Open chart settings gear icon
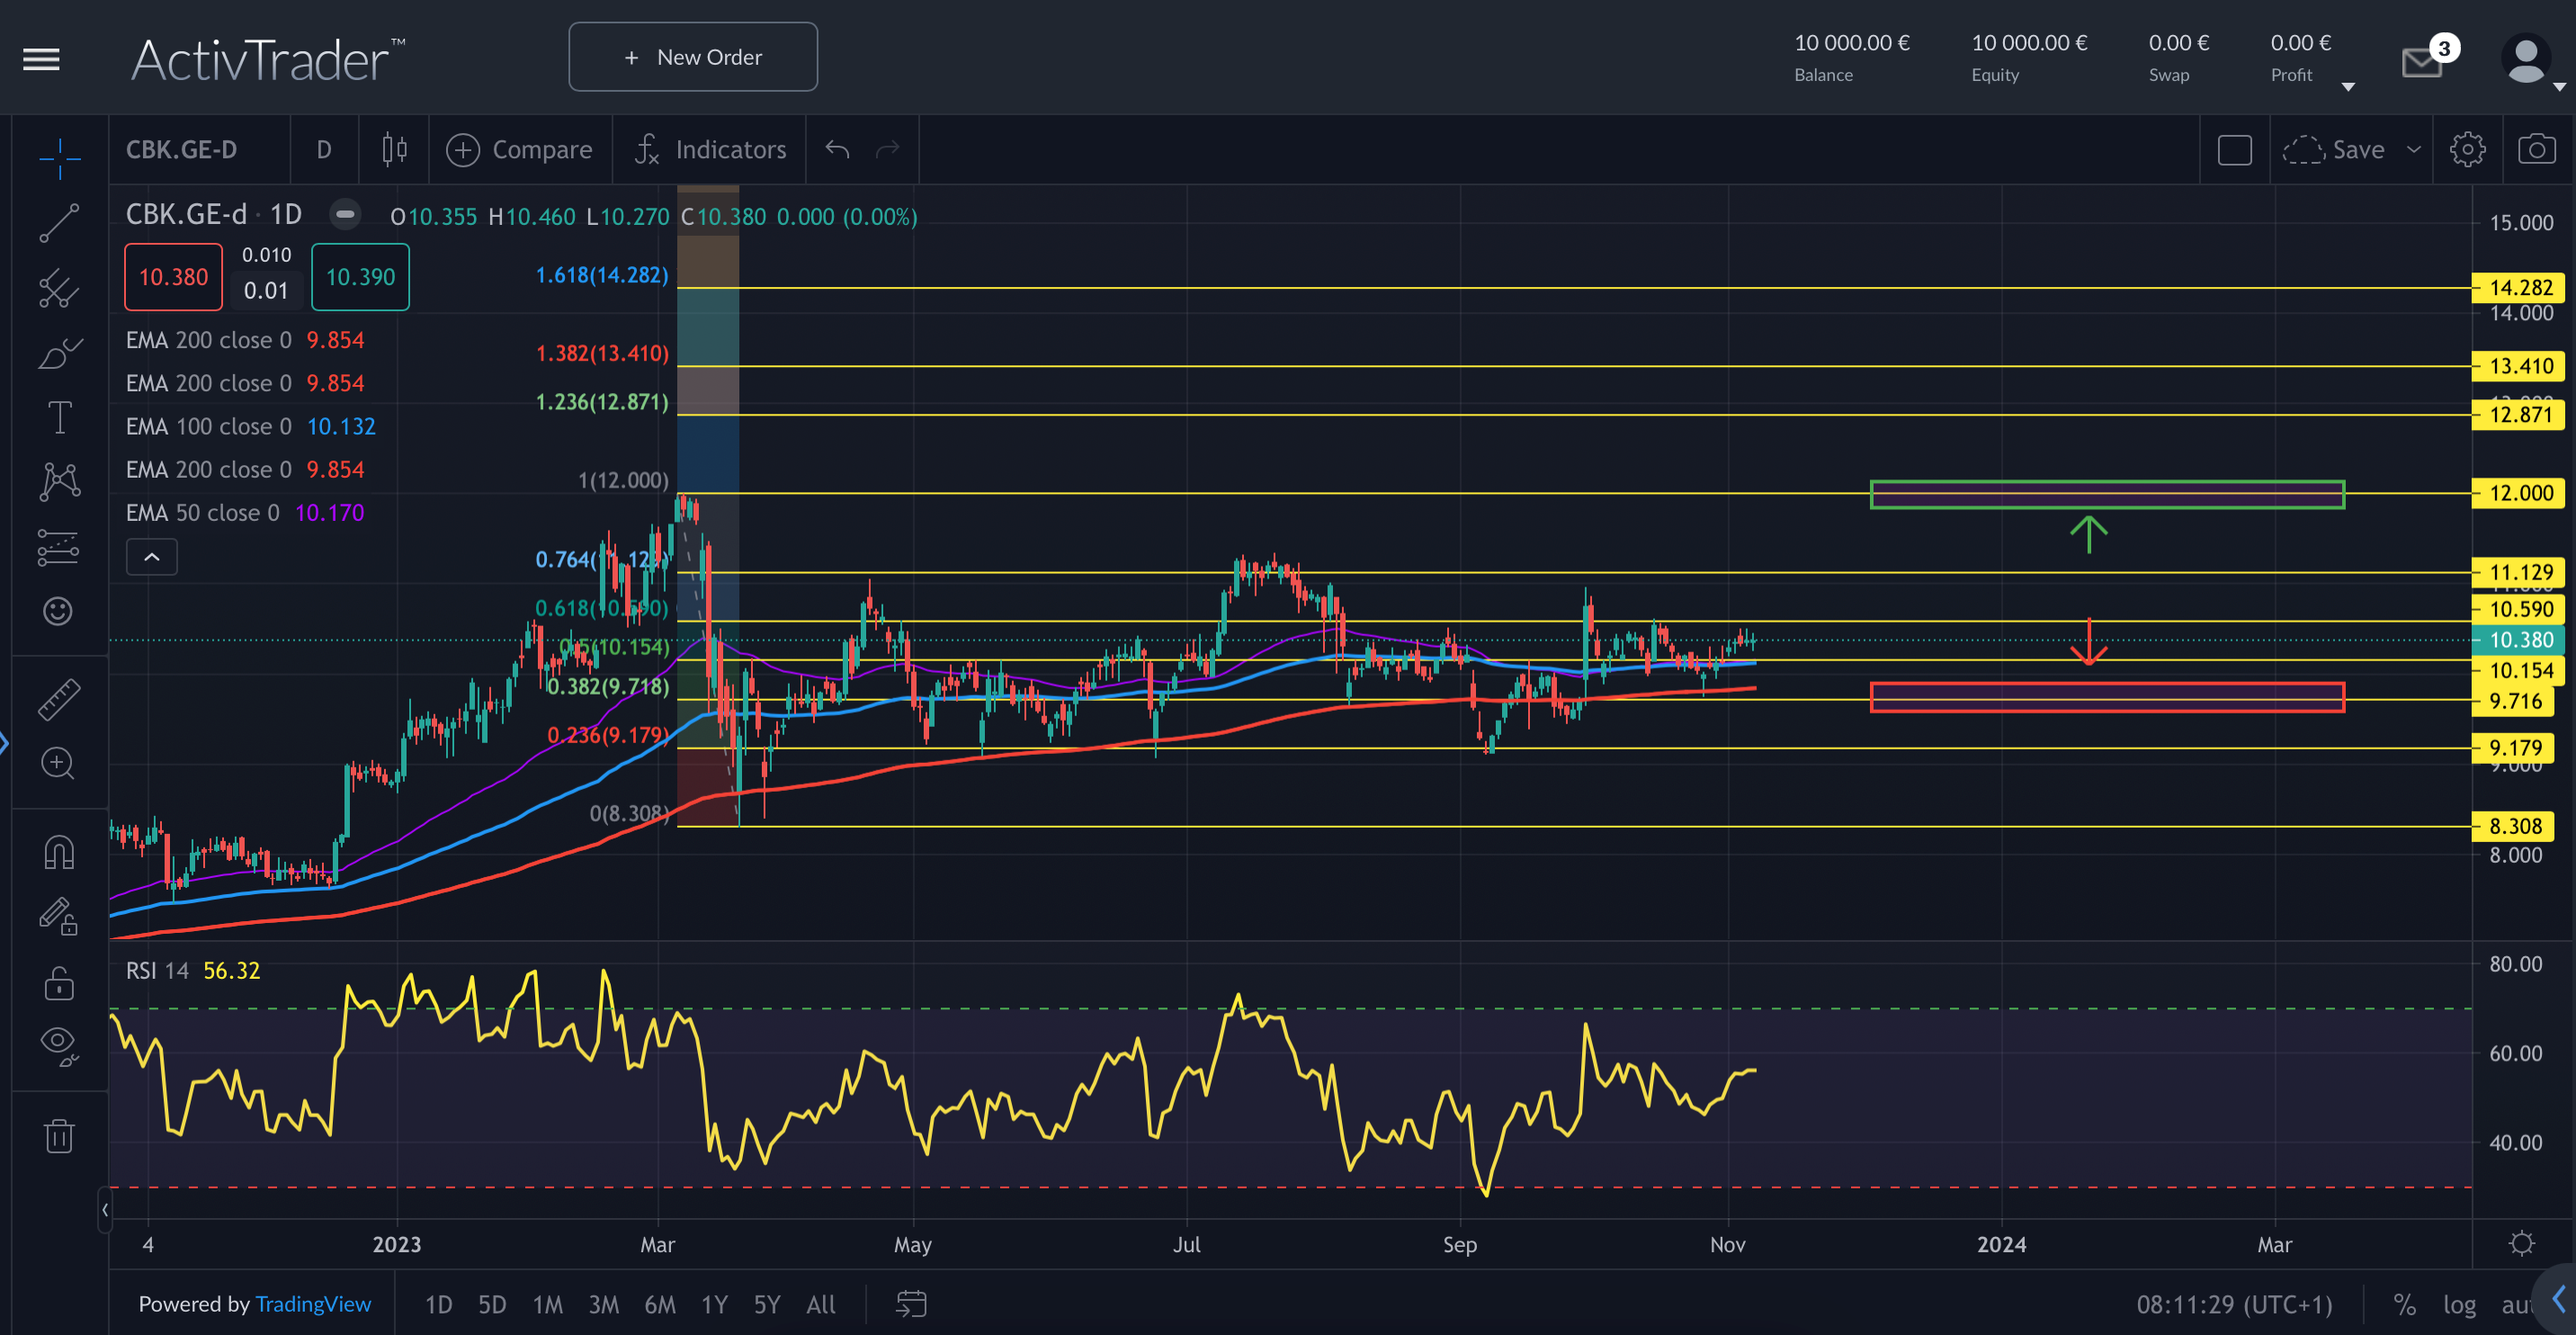 tap(2467, 150)
